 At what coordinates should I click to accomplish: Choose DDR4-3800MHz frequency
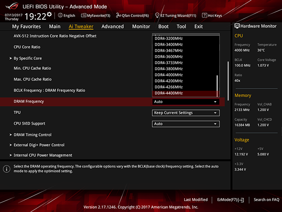(x=185, y=69)
